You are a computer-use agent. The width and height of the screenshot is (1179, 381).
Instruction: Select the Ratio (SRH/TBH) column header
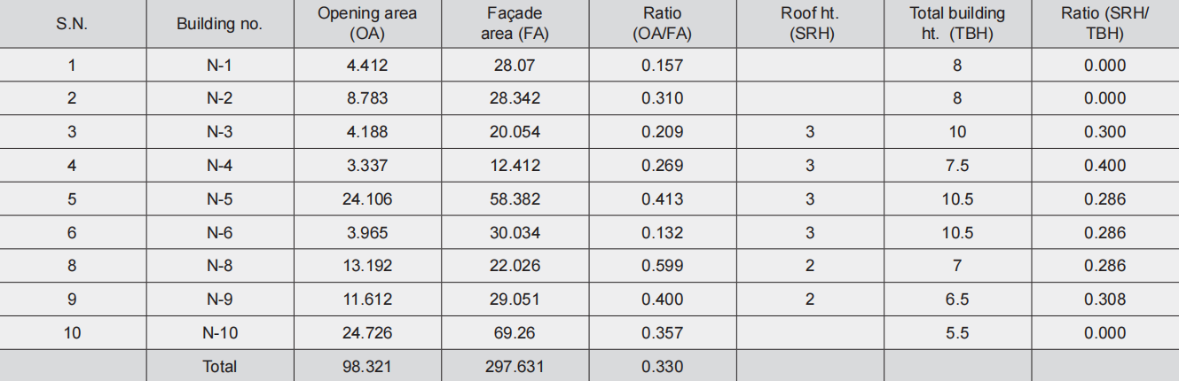pyautogui.click(x=1104, y=24)
